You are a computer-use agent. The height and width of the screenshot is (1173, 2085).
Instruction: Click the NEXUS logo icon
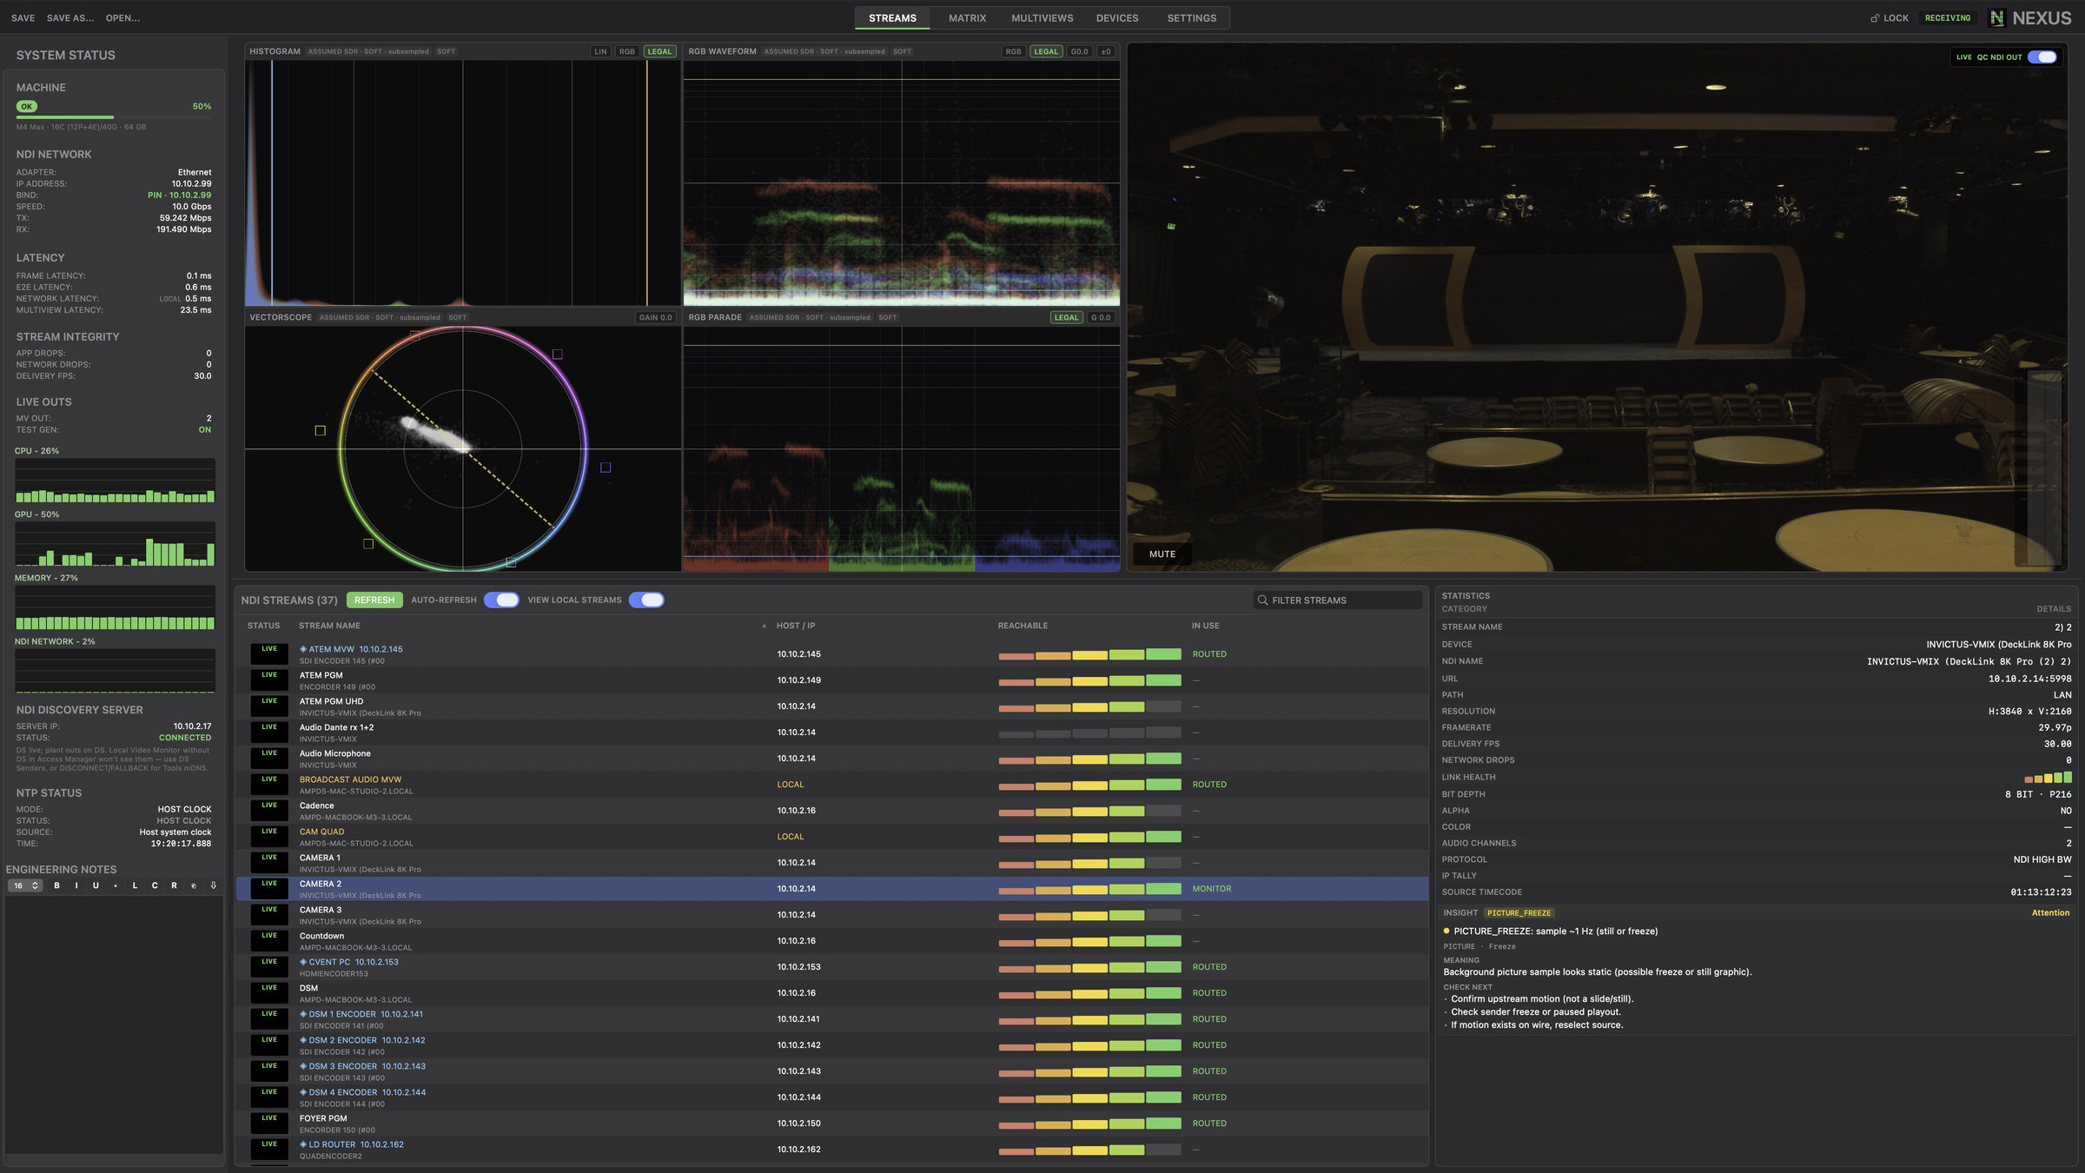(1997, 18)
